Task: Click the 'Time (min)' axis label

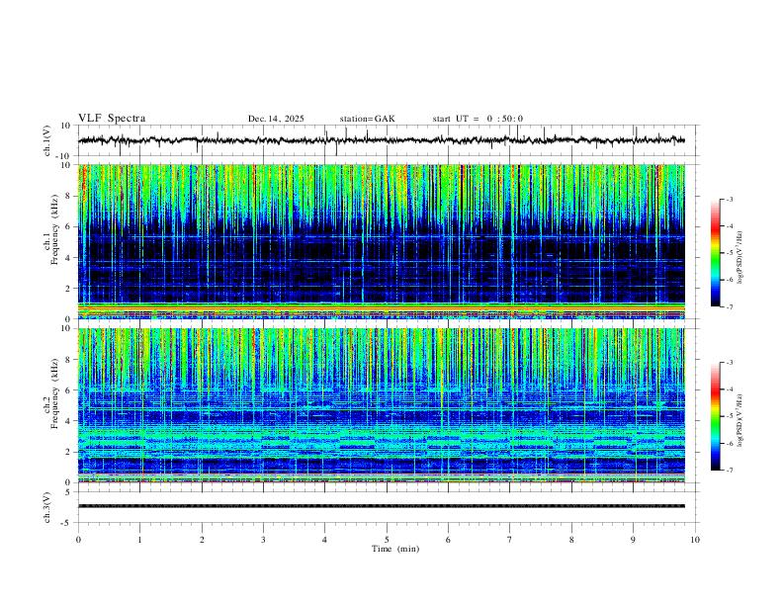Action: click(395, 549)
